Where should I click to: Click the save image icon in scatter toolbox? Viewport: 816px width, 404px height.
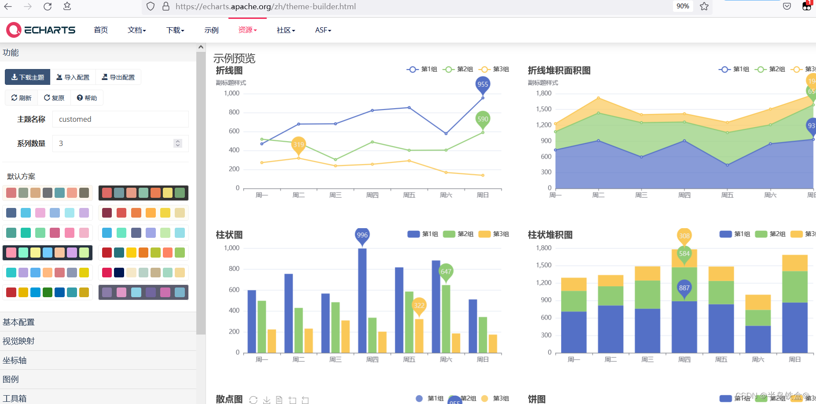(267, 400)
